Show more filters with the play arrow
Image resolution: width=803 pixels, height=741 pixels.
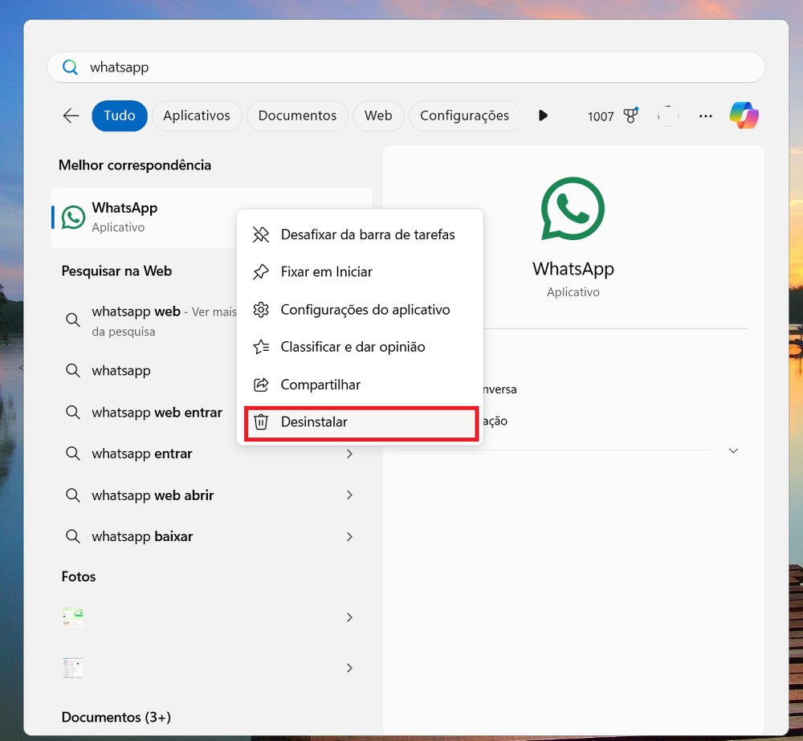(543, 116)
